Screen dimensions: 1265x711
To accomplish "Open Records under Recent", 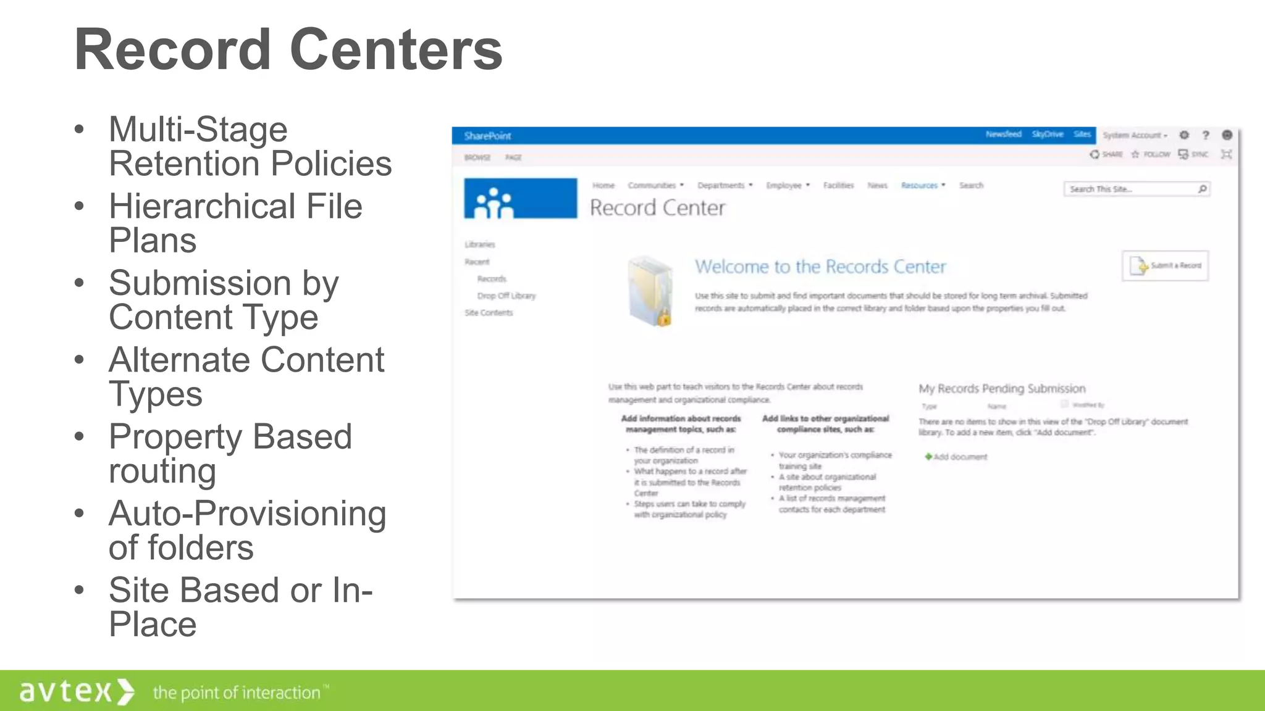I will [492, 279].
